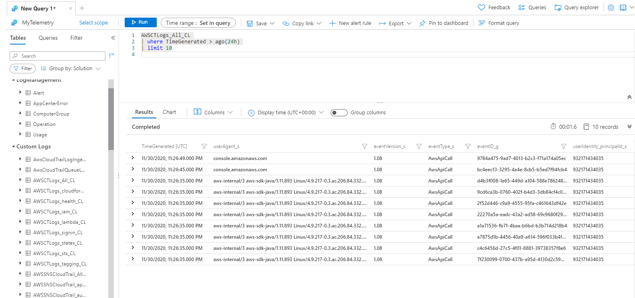Viewport: 635px width, 298px height.
Task: Open the Queries list icon in header
Action: point(522,8)
